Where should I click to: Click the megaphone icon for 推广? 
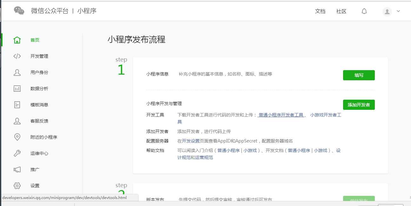(x=17, y=169)
